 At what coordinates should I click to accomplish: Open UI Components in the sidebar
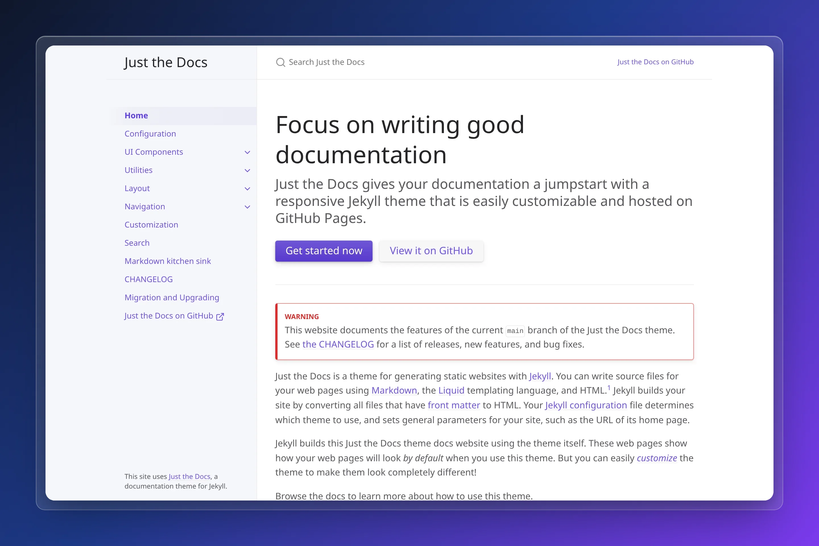[x=154, y=152]
